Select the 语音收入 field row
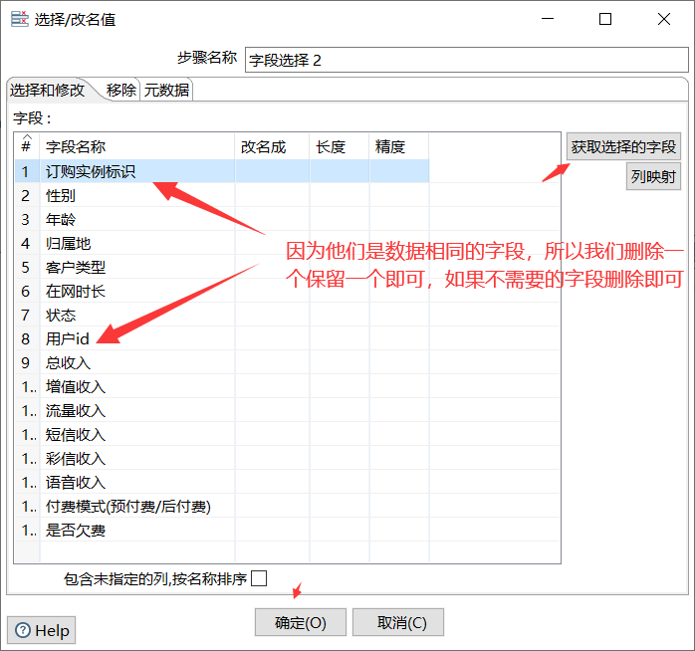 point(222,482)
